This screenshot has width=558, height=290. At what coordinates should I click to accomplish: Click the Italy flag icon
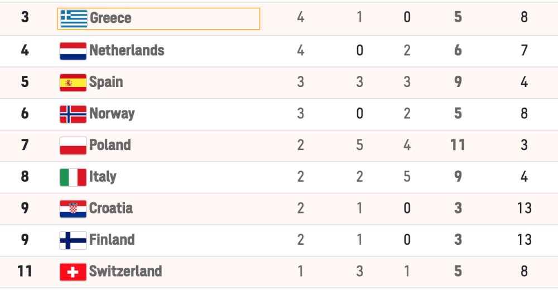73,177
